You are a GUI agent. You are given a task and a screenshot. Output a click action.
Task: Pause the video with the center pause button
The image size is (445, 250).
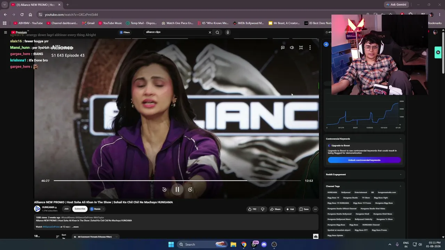pos(177,190)
